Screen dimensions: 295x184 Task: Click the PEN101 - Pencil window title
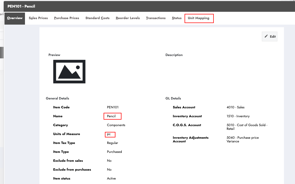(x=21, y=6)
